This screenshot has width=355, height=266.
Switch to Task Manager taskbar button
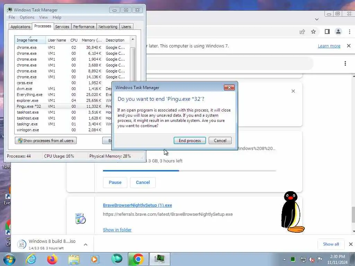[159, 259]
